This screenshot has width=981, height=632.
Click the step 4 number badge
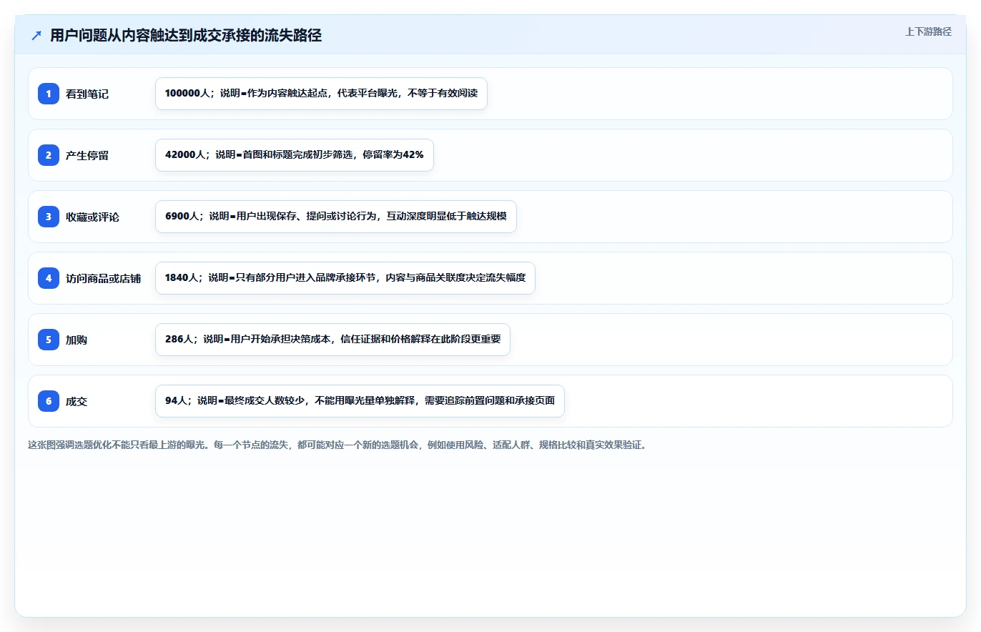tap(49, 278)
